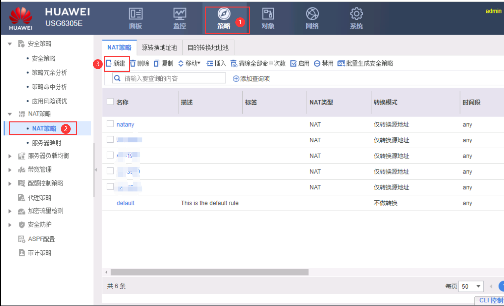The height and width of the screenshot is (306, 504).
Task: Open the 每页 page size dropdown
Action: [x=471, y=286]
